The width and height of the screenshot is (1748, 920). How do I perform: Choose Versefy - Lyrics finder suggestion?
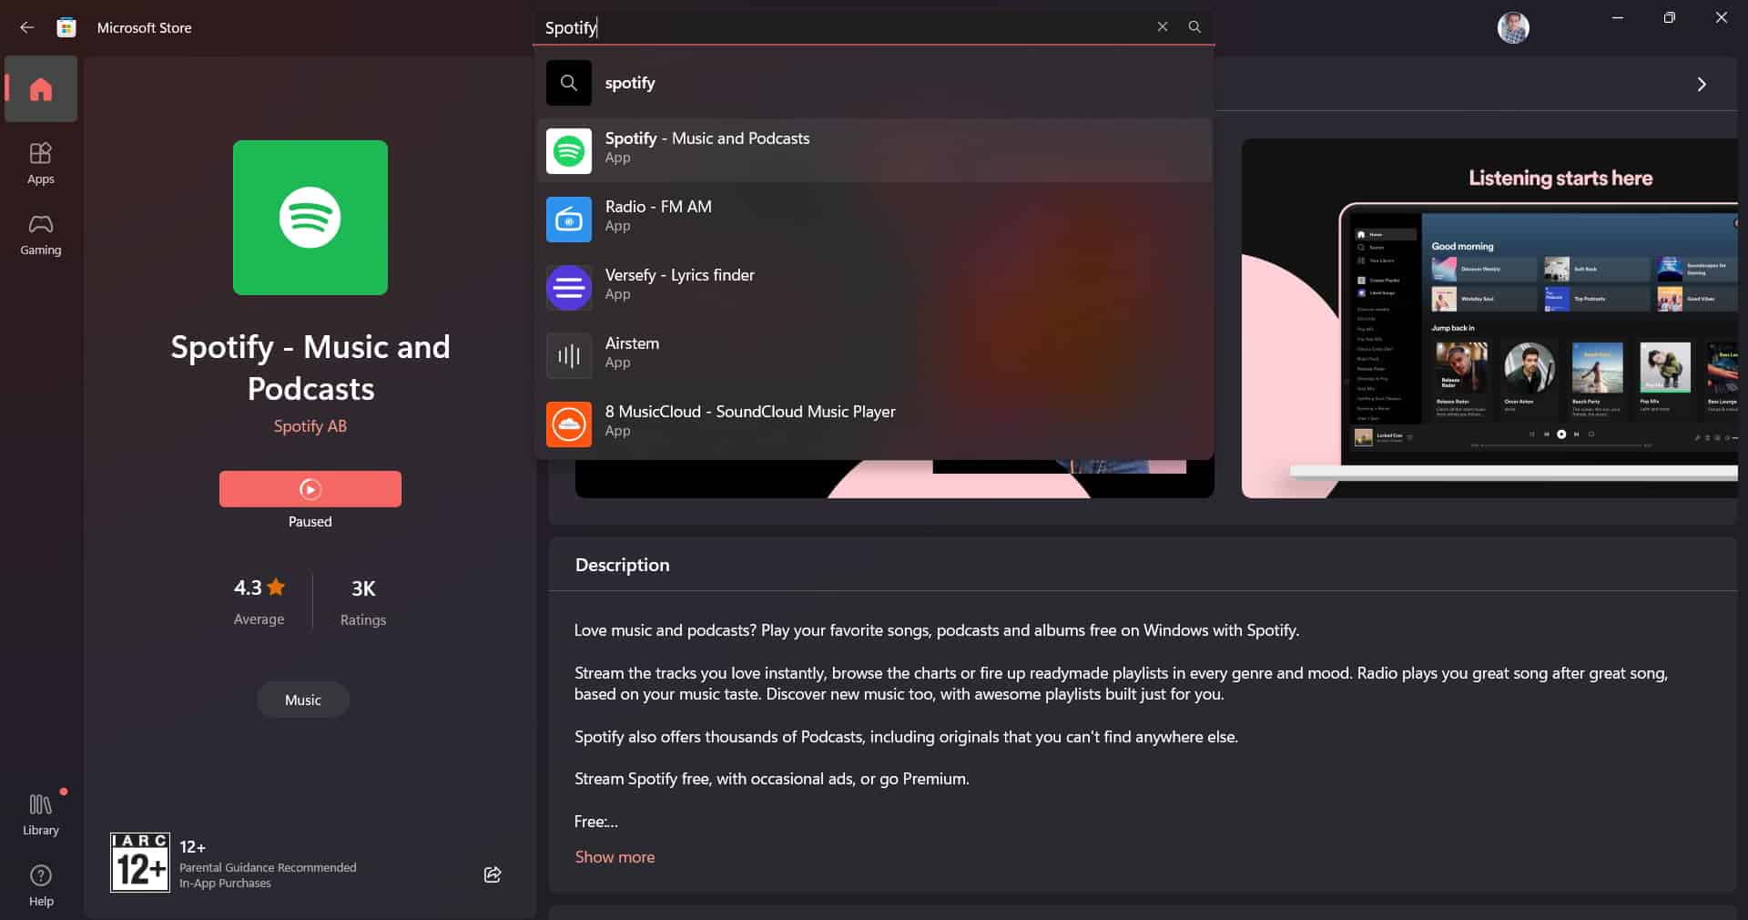click(x=874, y=287)
